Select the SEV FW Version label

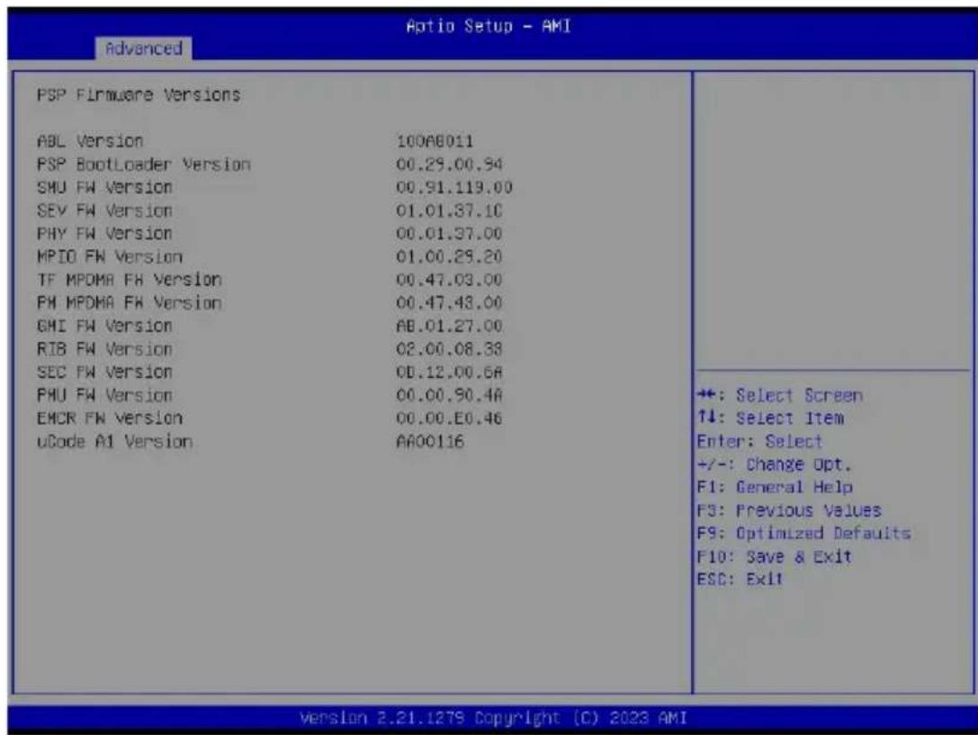[x=104, y=211]
